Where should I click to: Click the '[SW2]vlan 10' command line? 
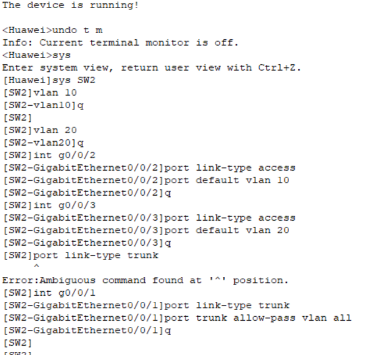click(x=40, y=93)
